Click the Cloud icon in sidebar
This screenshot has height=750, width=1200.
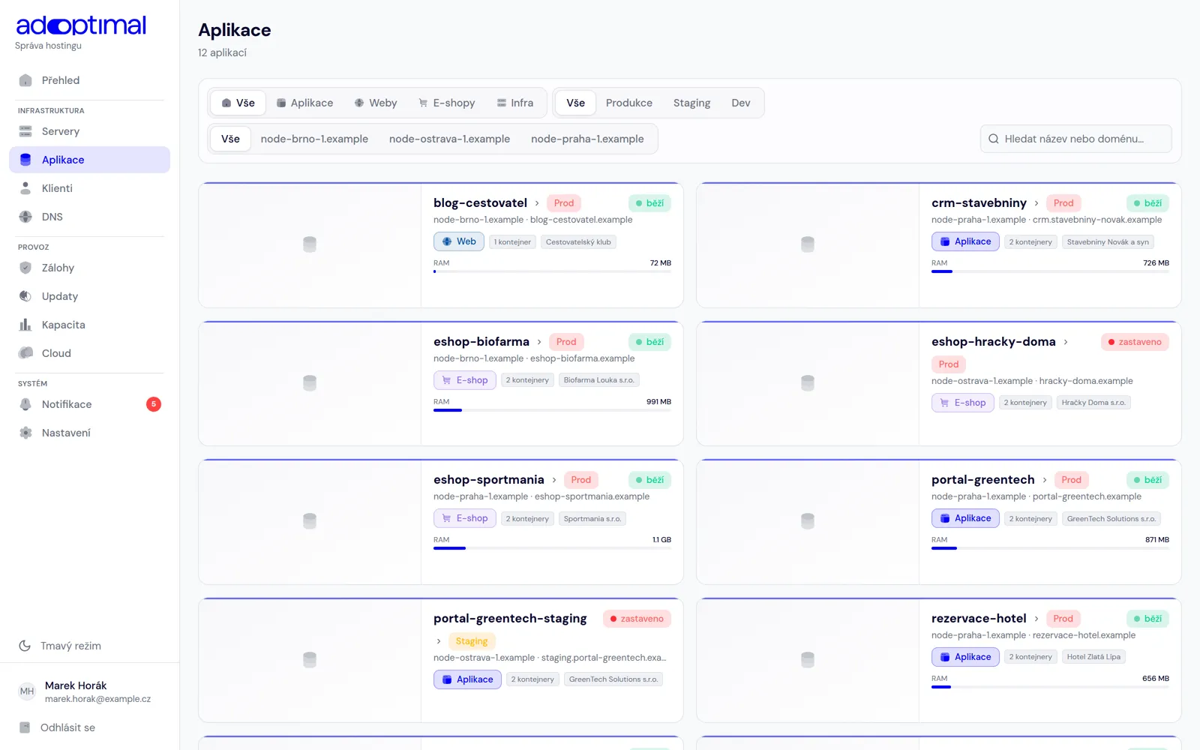click(x=25, y=353)
